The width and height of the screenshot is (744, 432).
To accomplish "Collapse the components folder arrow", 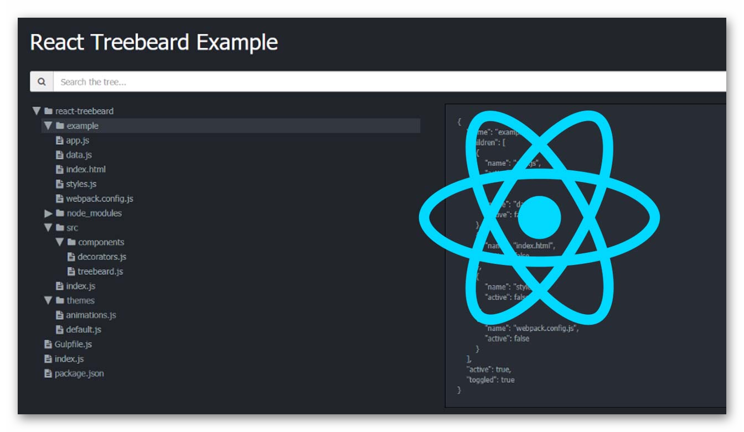I will click(x=60, y=242).
